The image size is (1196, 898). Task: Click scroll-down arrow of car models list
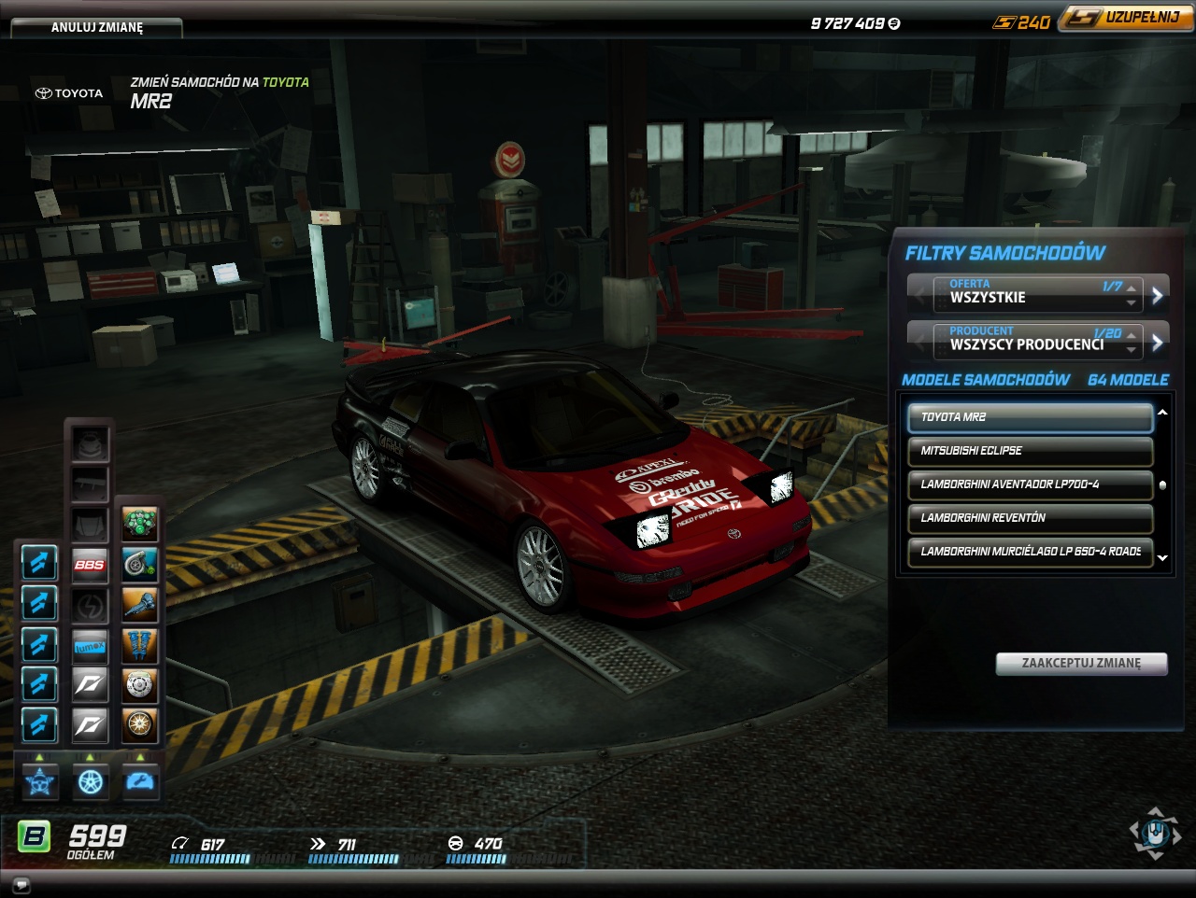(1162, 558)
